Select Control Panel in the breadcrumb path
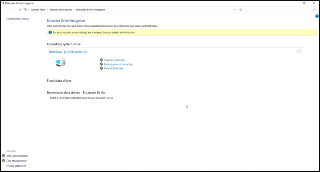Image resolution: width=320 pixels, height=172 pixels. pos(38,10)
